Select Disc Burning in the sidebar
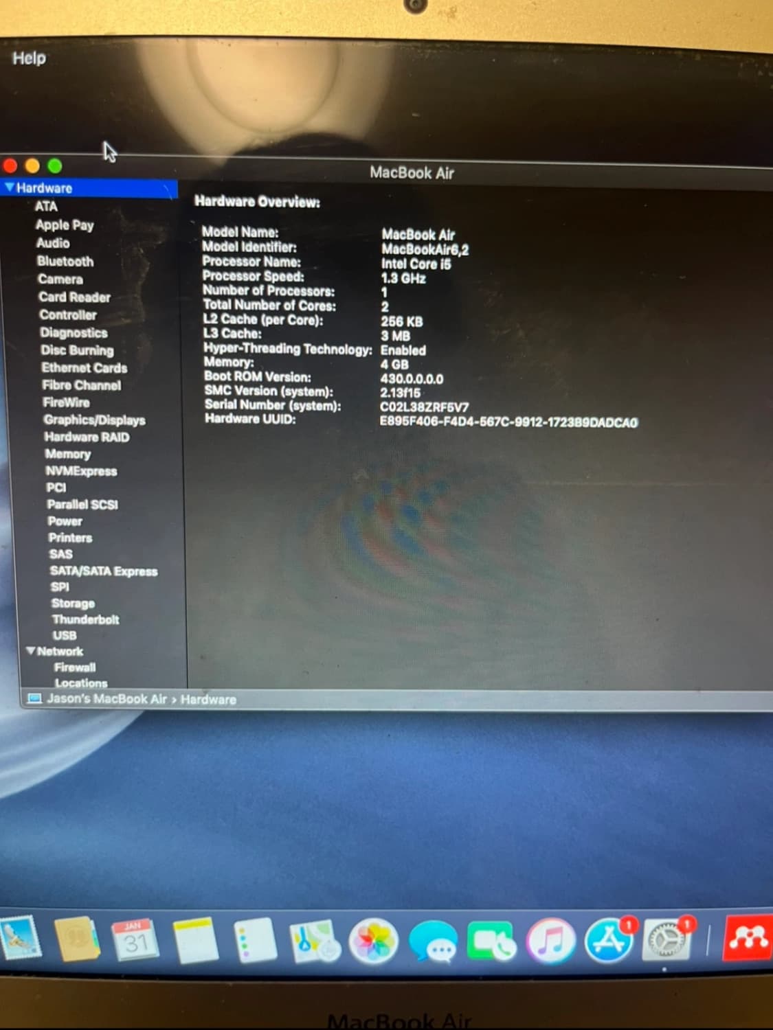773x1030 pixels. [x=77, y=350]
